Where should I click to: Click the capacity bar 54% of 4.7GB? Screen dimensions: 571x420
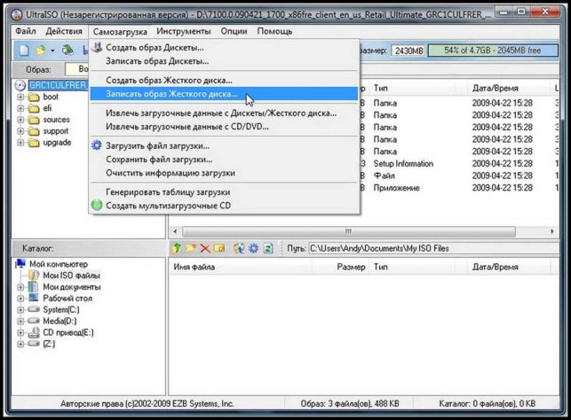493,51
